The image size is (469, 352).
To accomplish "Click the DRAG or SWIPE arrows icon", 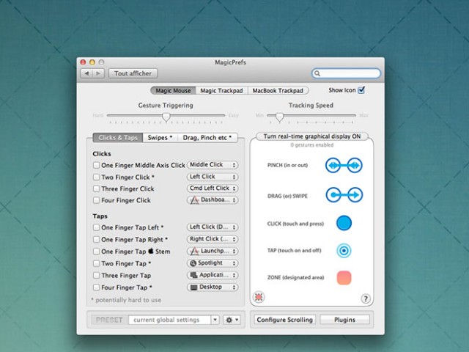I will [344, 195].
